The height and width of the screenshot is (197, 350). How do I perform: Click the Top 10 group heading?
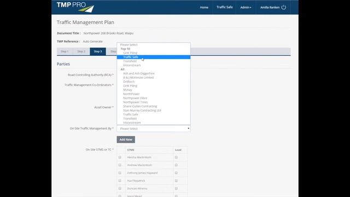125,49
